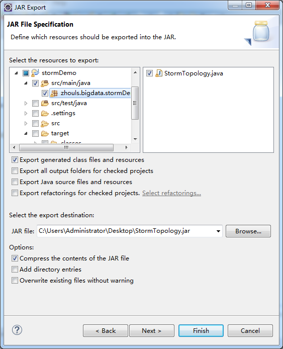The image size is (283, 349).
Task: Open the JAR file path dropdown
Action: pos(218,231)
